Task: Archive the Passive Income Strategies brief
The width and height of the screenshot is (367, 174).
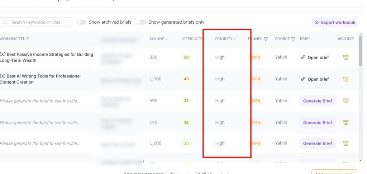Action: click(346, 57)
